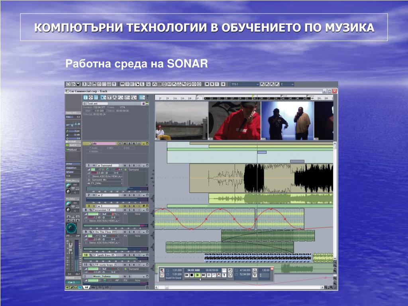Click the Stop button in transport
Screen dimensions: 408x306
[x=192, y=275]
